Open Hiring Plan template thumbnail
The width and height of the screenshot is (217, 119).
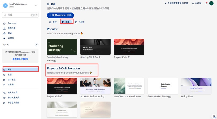(x=196, y=86)
